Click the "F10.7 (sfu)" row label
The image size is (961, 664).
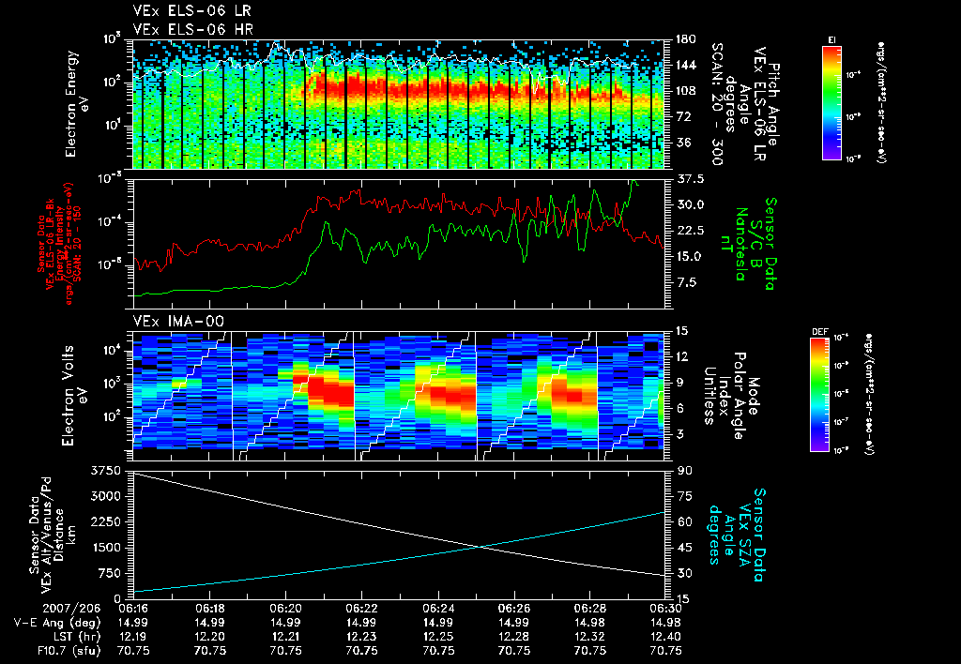(69, 651)
